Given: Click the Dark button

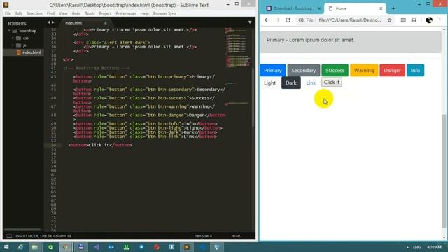Looking at the screenshot, I should [291, 83].
